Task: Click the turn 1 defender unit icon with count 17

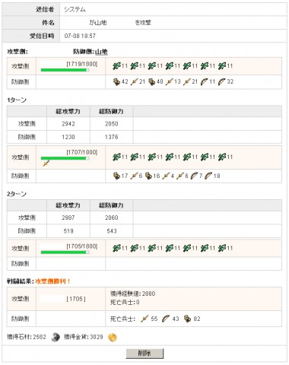Action: pos(116,176)
